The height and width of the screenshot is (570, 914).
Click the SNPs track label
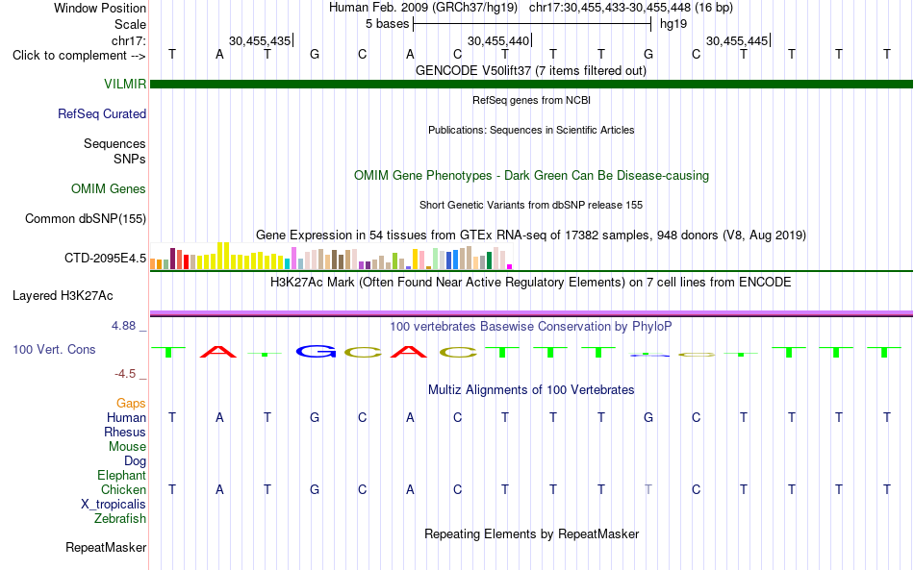(130, 159)
